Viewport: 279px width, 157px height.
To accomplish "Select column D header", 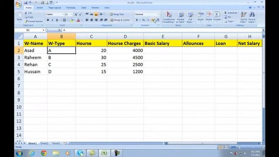I will click(x=125, y=37).
